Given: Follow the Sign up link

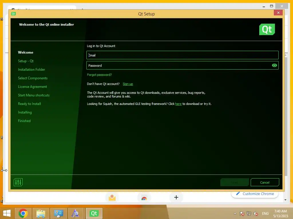Looking at the screenshot, I should pos(128,84).
